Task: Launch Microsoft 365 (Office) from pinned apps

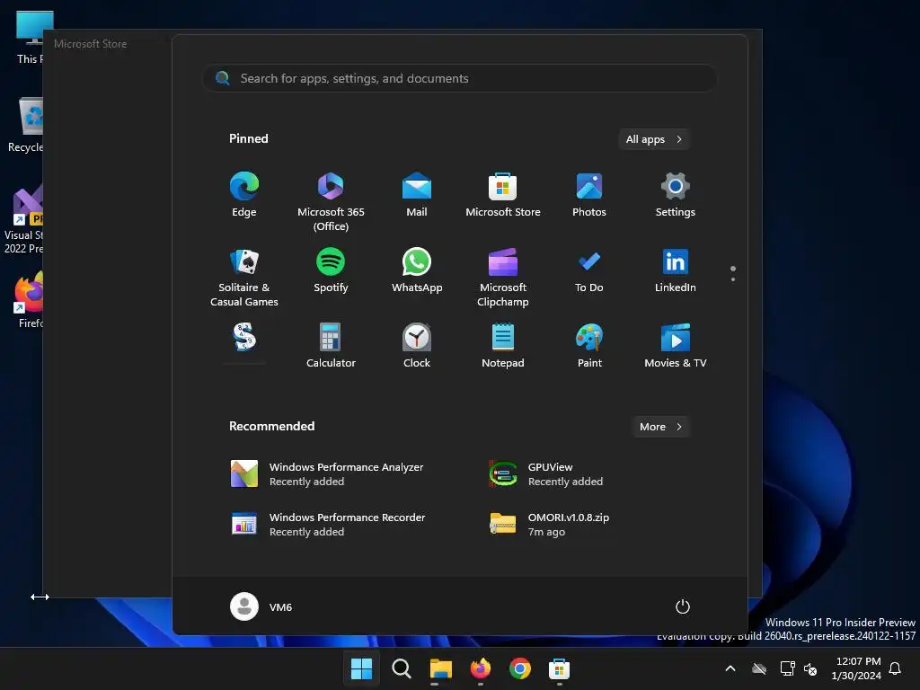Action: pyautogui.click(x=331, y=202)
